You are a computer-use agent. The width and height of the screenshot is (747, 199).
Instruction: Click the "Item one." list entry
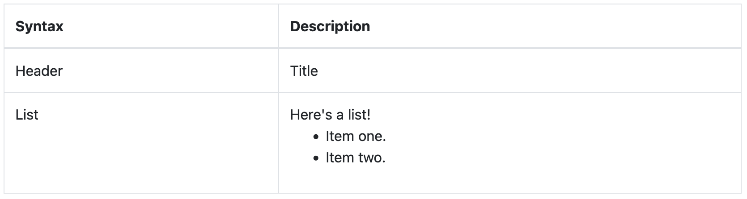point(356,136)
